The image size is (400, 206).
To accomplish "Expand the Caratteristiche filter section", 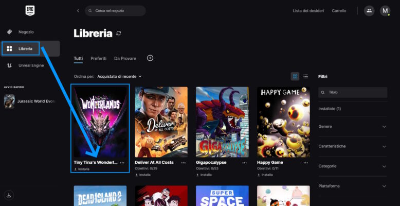I will 352,146.
